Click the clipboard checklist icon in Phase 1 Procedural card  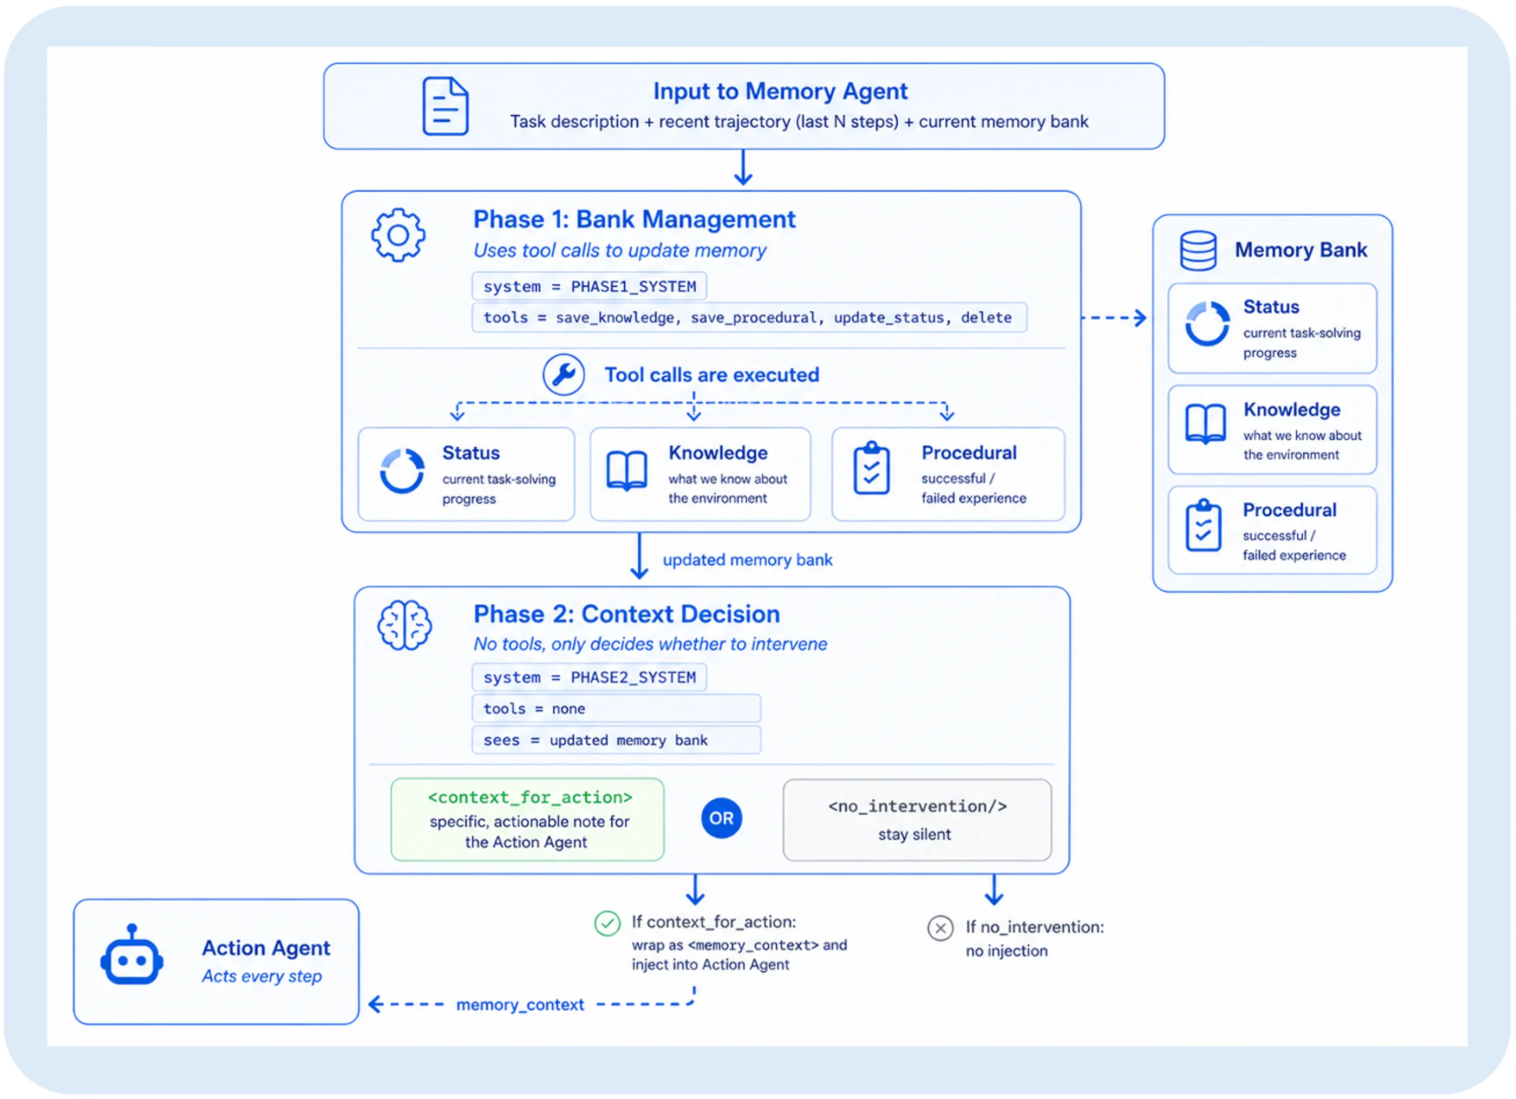(871, 468)
